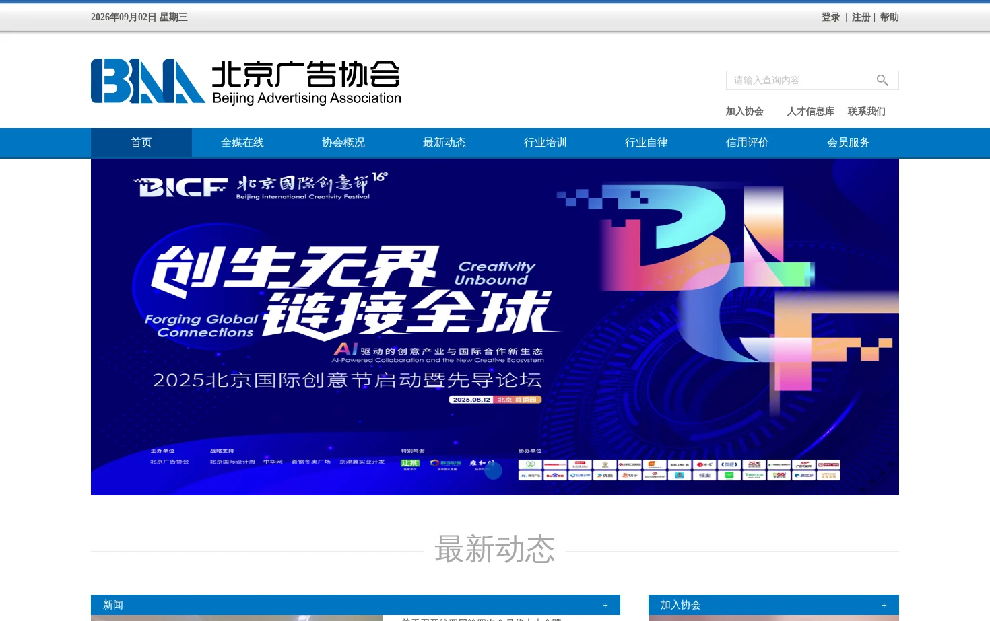Click the 注册 link
990x621 pixels.
[861, 17]
